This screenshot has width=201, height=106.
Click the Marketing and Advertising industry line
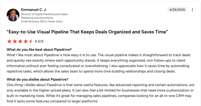point(37,18)
